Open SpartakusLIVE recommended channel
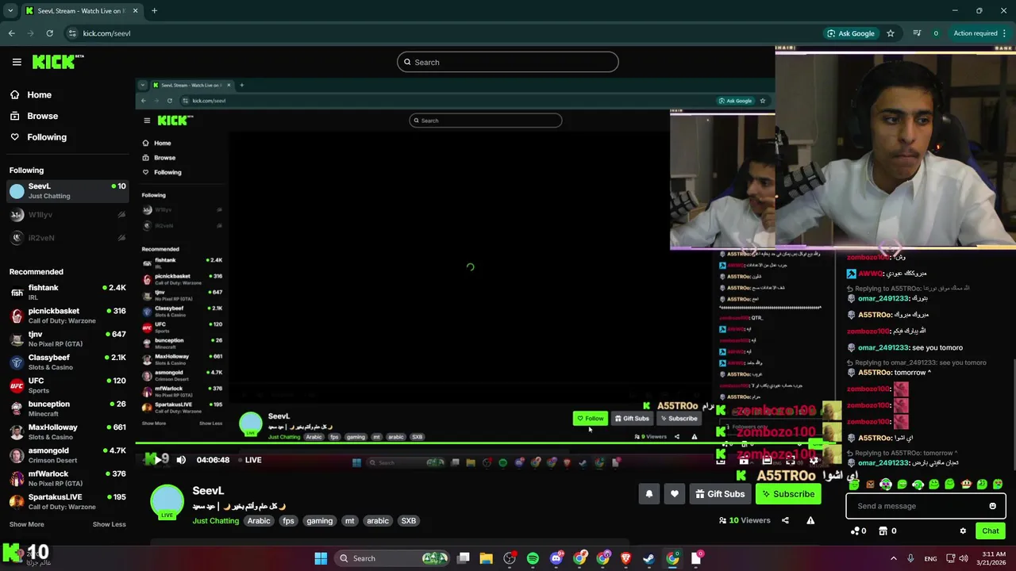The height and width of the screenshot is (571, 1016). click(66, 501)
